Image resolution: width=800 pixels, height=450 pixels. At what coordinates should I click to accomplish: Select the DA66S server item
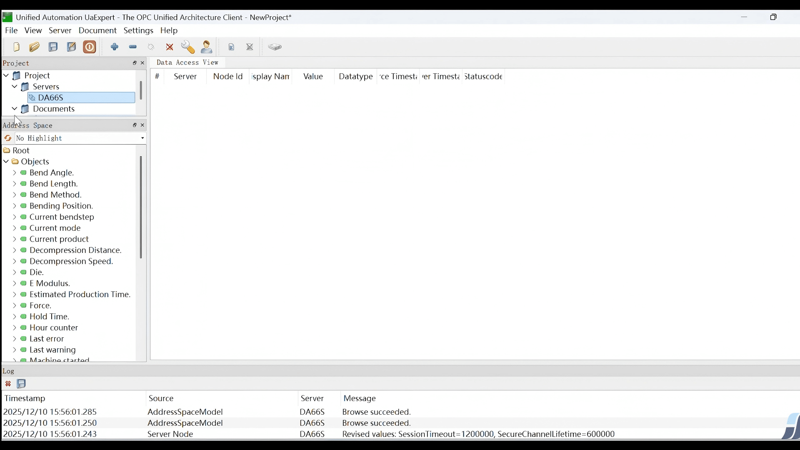[x=81, y=98]
